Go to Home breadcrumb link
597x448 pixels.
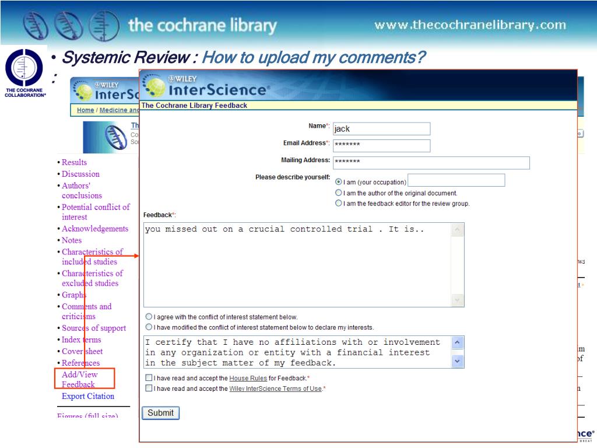click(x=85, y=110)
